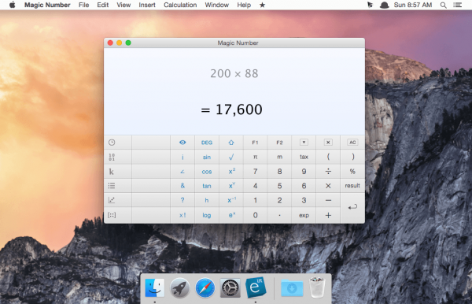Open the Window menu
This screenshot has width=472, height=304.
click(217, 5)
